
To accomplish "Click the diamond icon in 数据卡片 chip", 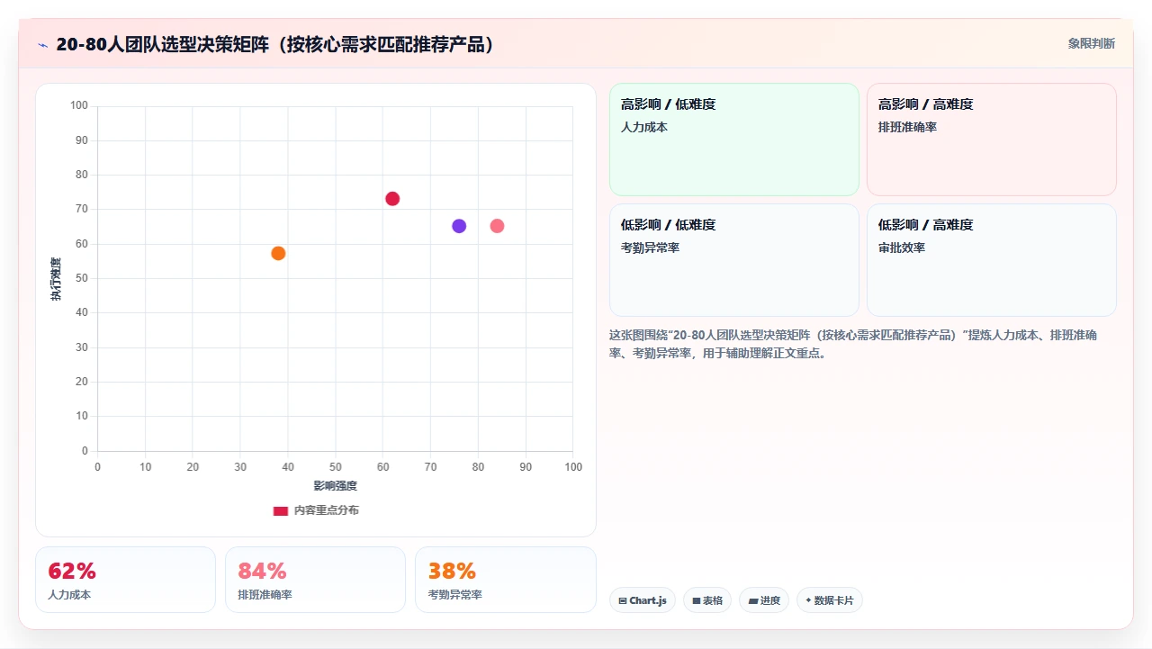I will tap(808, 600).
